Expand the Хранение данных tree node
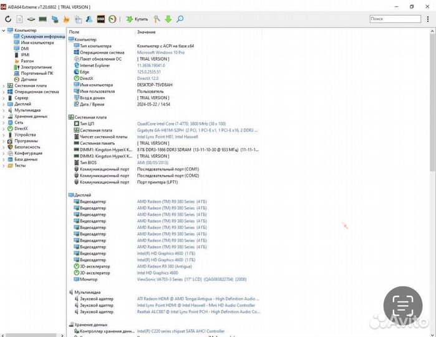 [4, 116]
